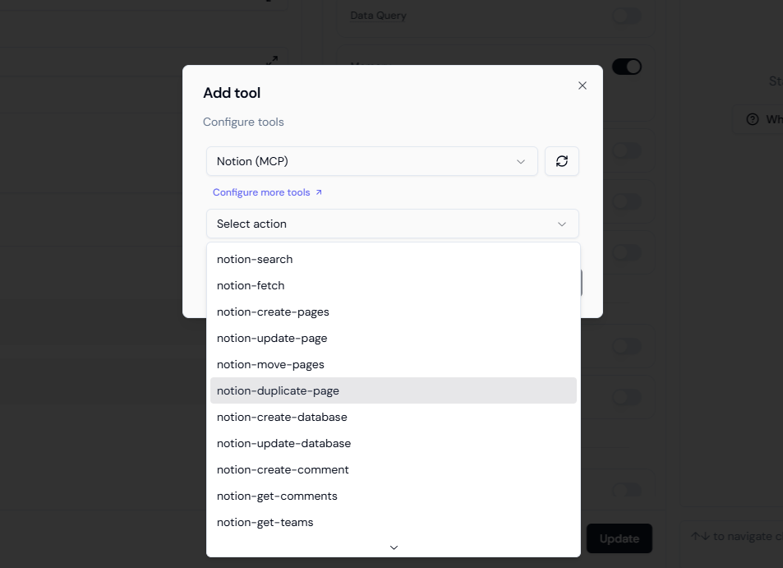Screen dimensions: 783x568
Task: Pick notion-create-database from the list
Action: pyautogui.click(x=282, y=417)
